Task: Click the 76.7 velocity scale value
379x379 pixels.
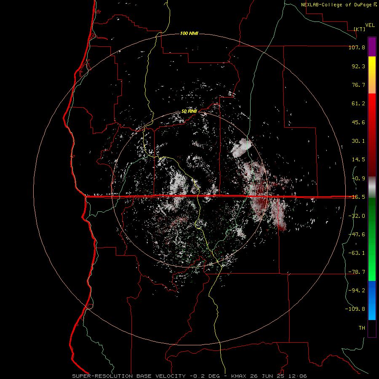Action: tap(358, 85)
